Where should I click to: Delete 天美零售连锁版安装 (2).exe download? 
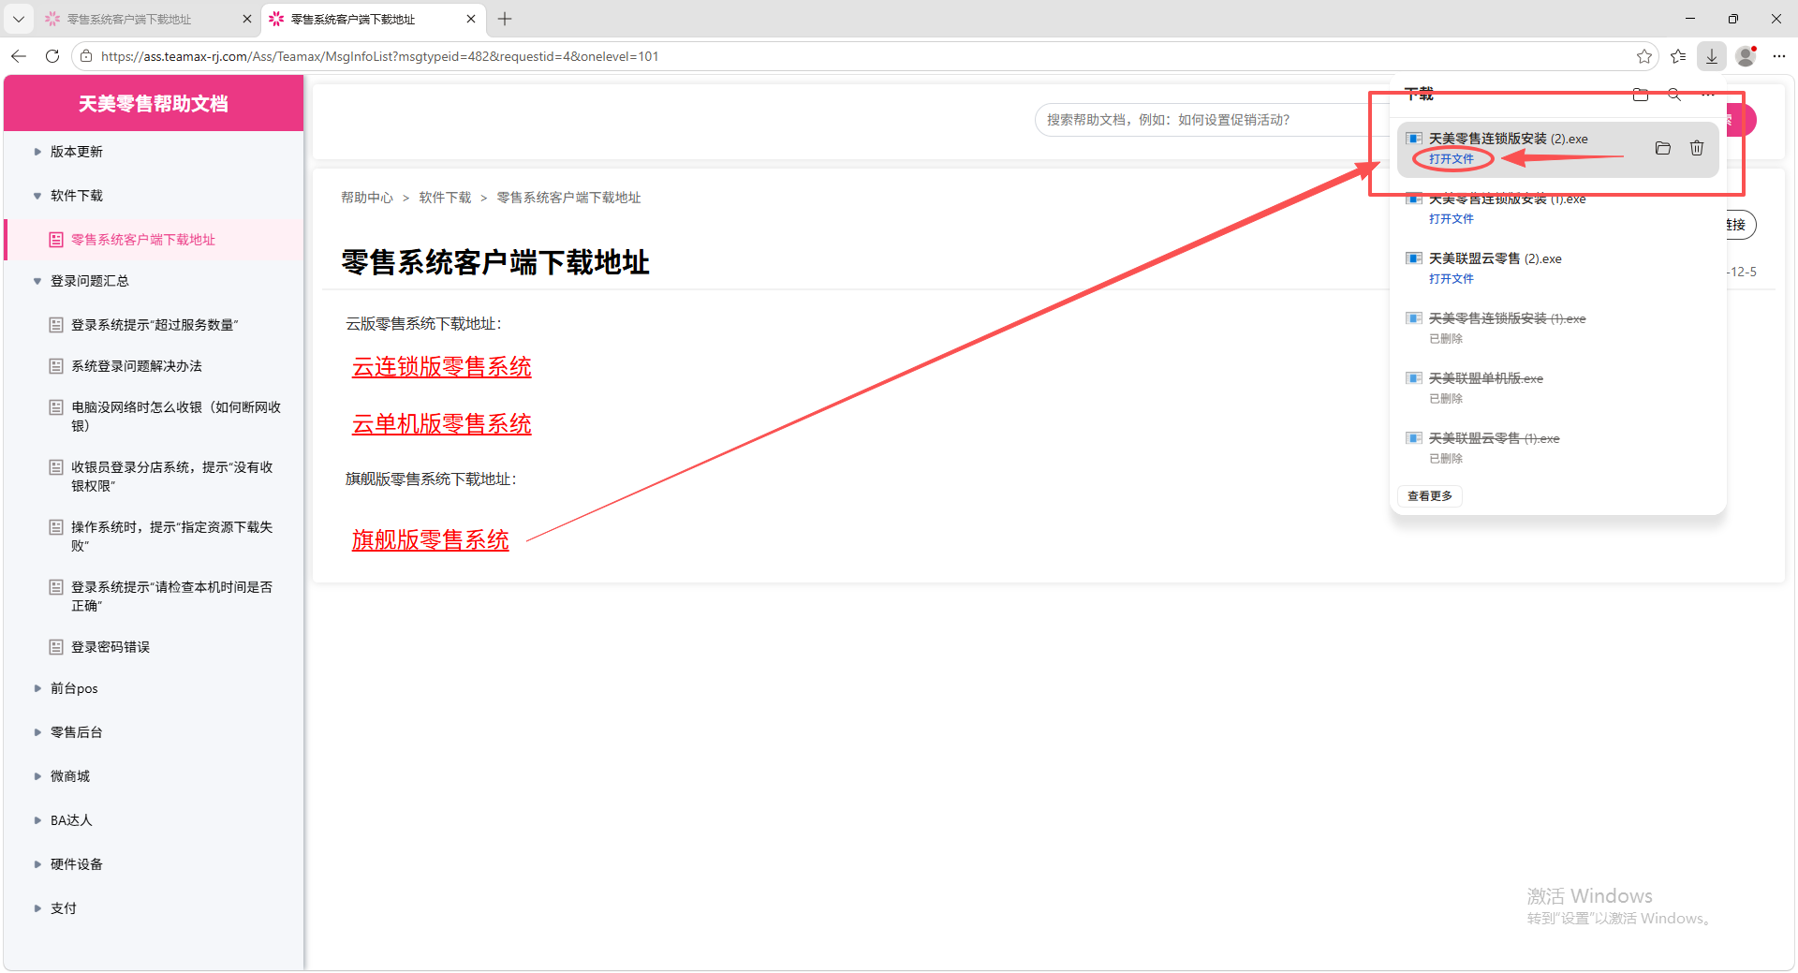pos(1697,148)
